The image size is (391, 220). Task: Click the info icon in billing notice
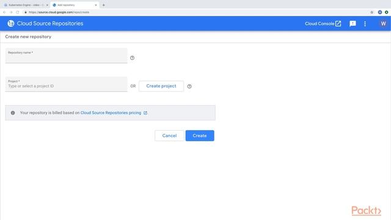(13, 112)
